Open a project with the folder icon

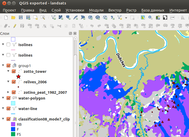pyautogui.click(x=13, y=18)
